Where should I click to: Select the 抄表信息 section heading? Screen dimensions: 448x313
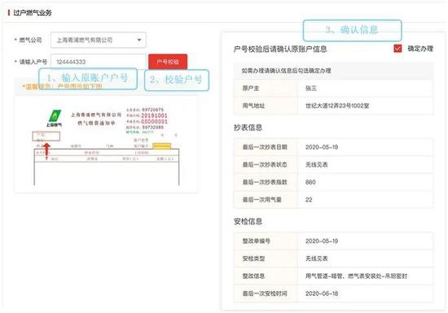click(248, 128)
